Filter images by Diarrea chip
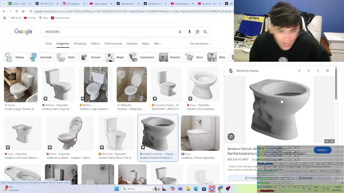 [x=171, y=57]
